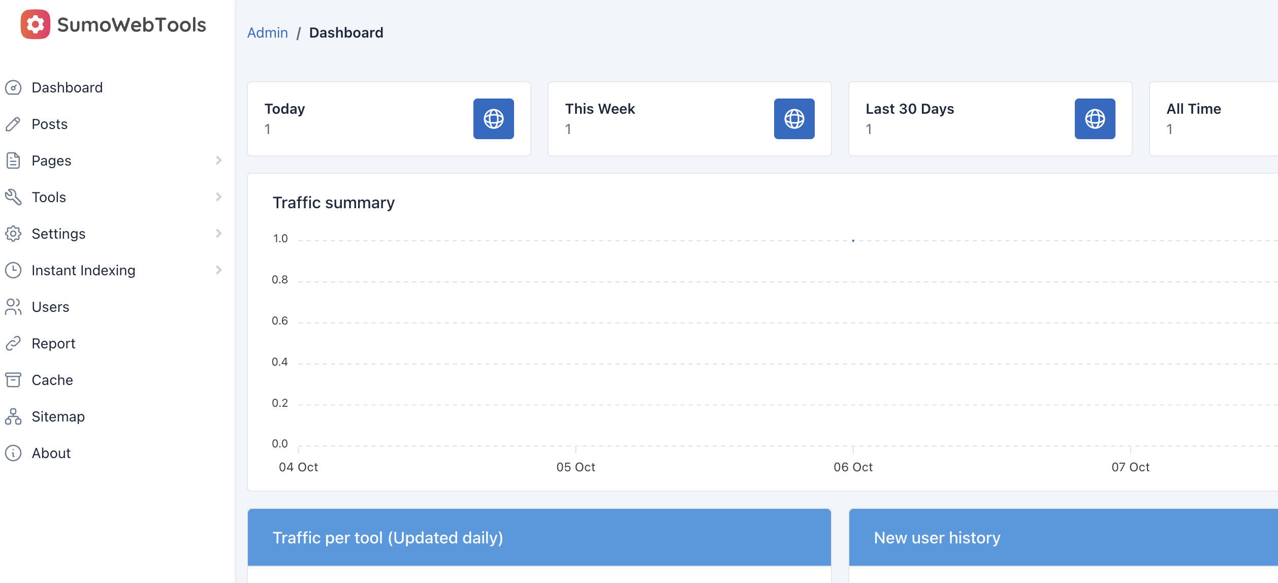1278x583 pixels.
Task: Click the 06 Oct axis label
Action: (853, 467)
